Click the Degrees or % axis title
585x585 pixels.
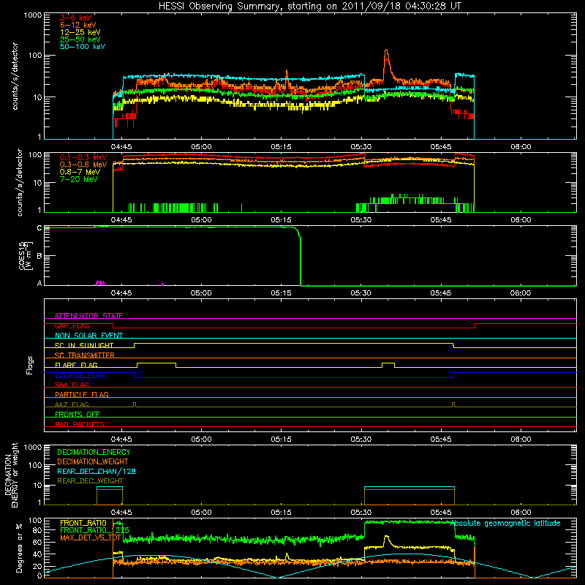coord(19,548)
